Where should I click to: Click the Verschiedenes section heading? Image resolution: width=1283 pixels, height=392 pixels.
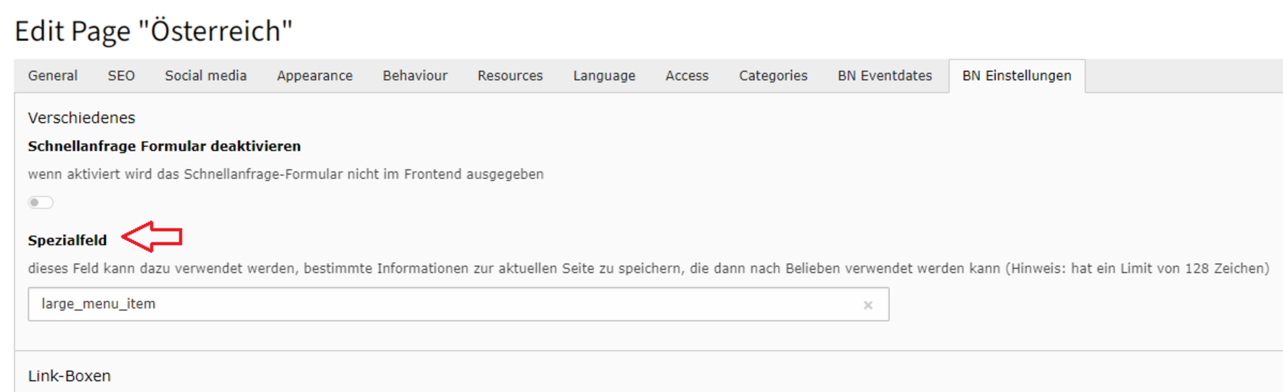81,118
